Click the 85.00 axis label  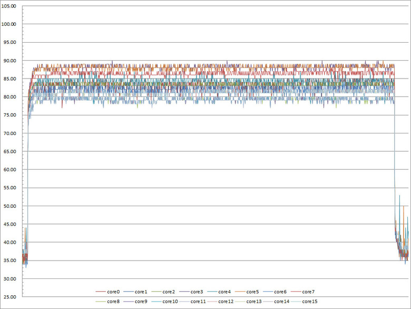(9, 79)
